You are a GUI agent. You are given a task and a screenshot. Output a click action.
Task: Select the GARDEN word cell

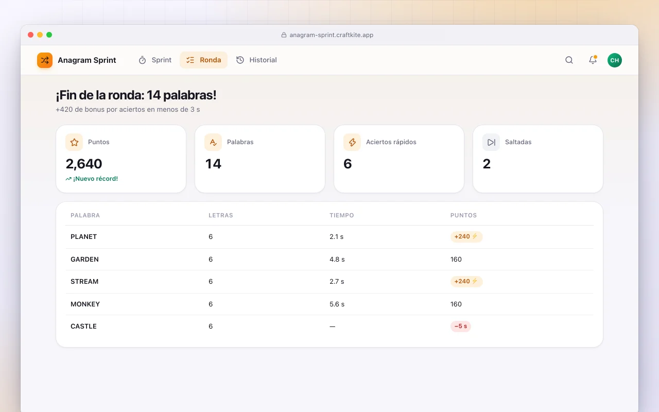(84, 260)
